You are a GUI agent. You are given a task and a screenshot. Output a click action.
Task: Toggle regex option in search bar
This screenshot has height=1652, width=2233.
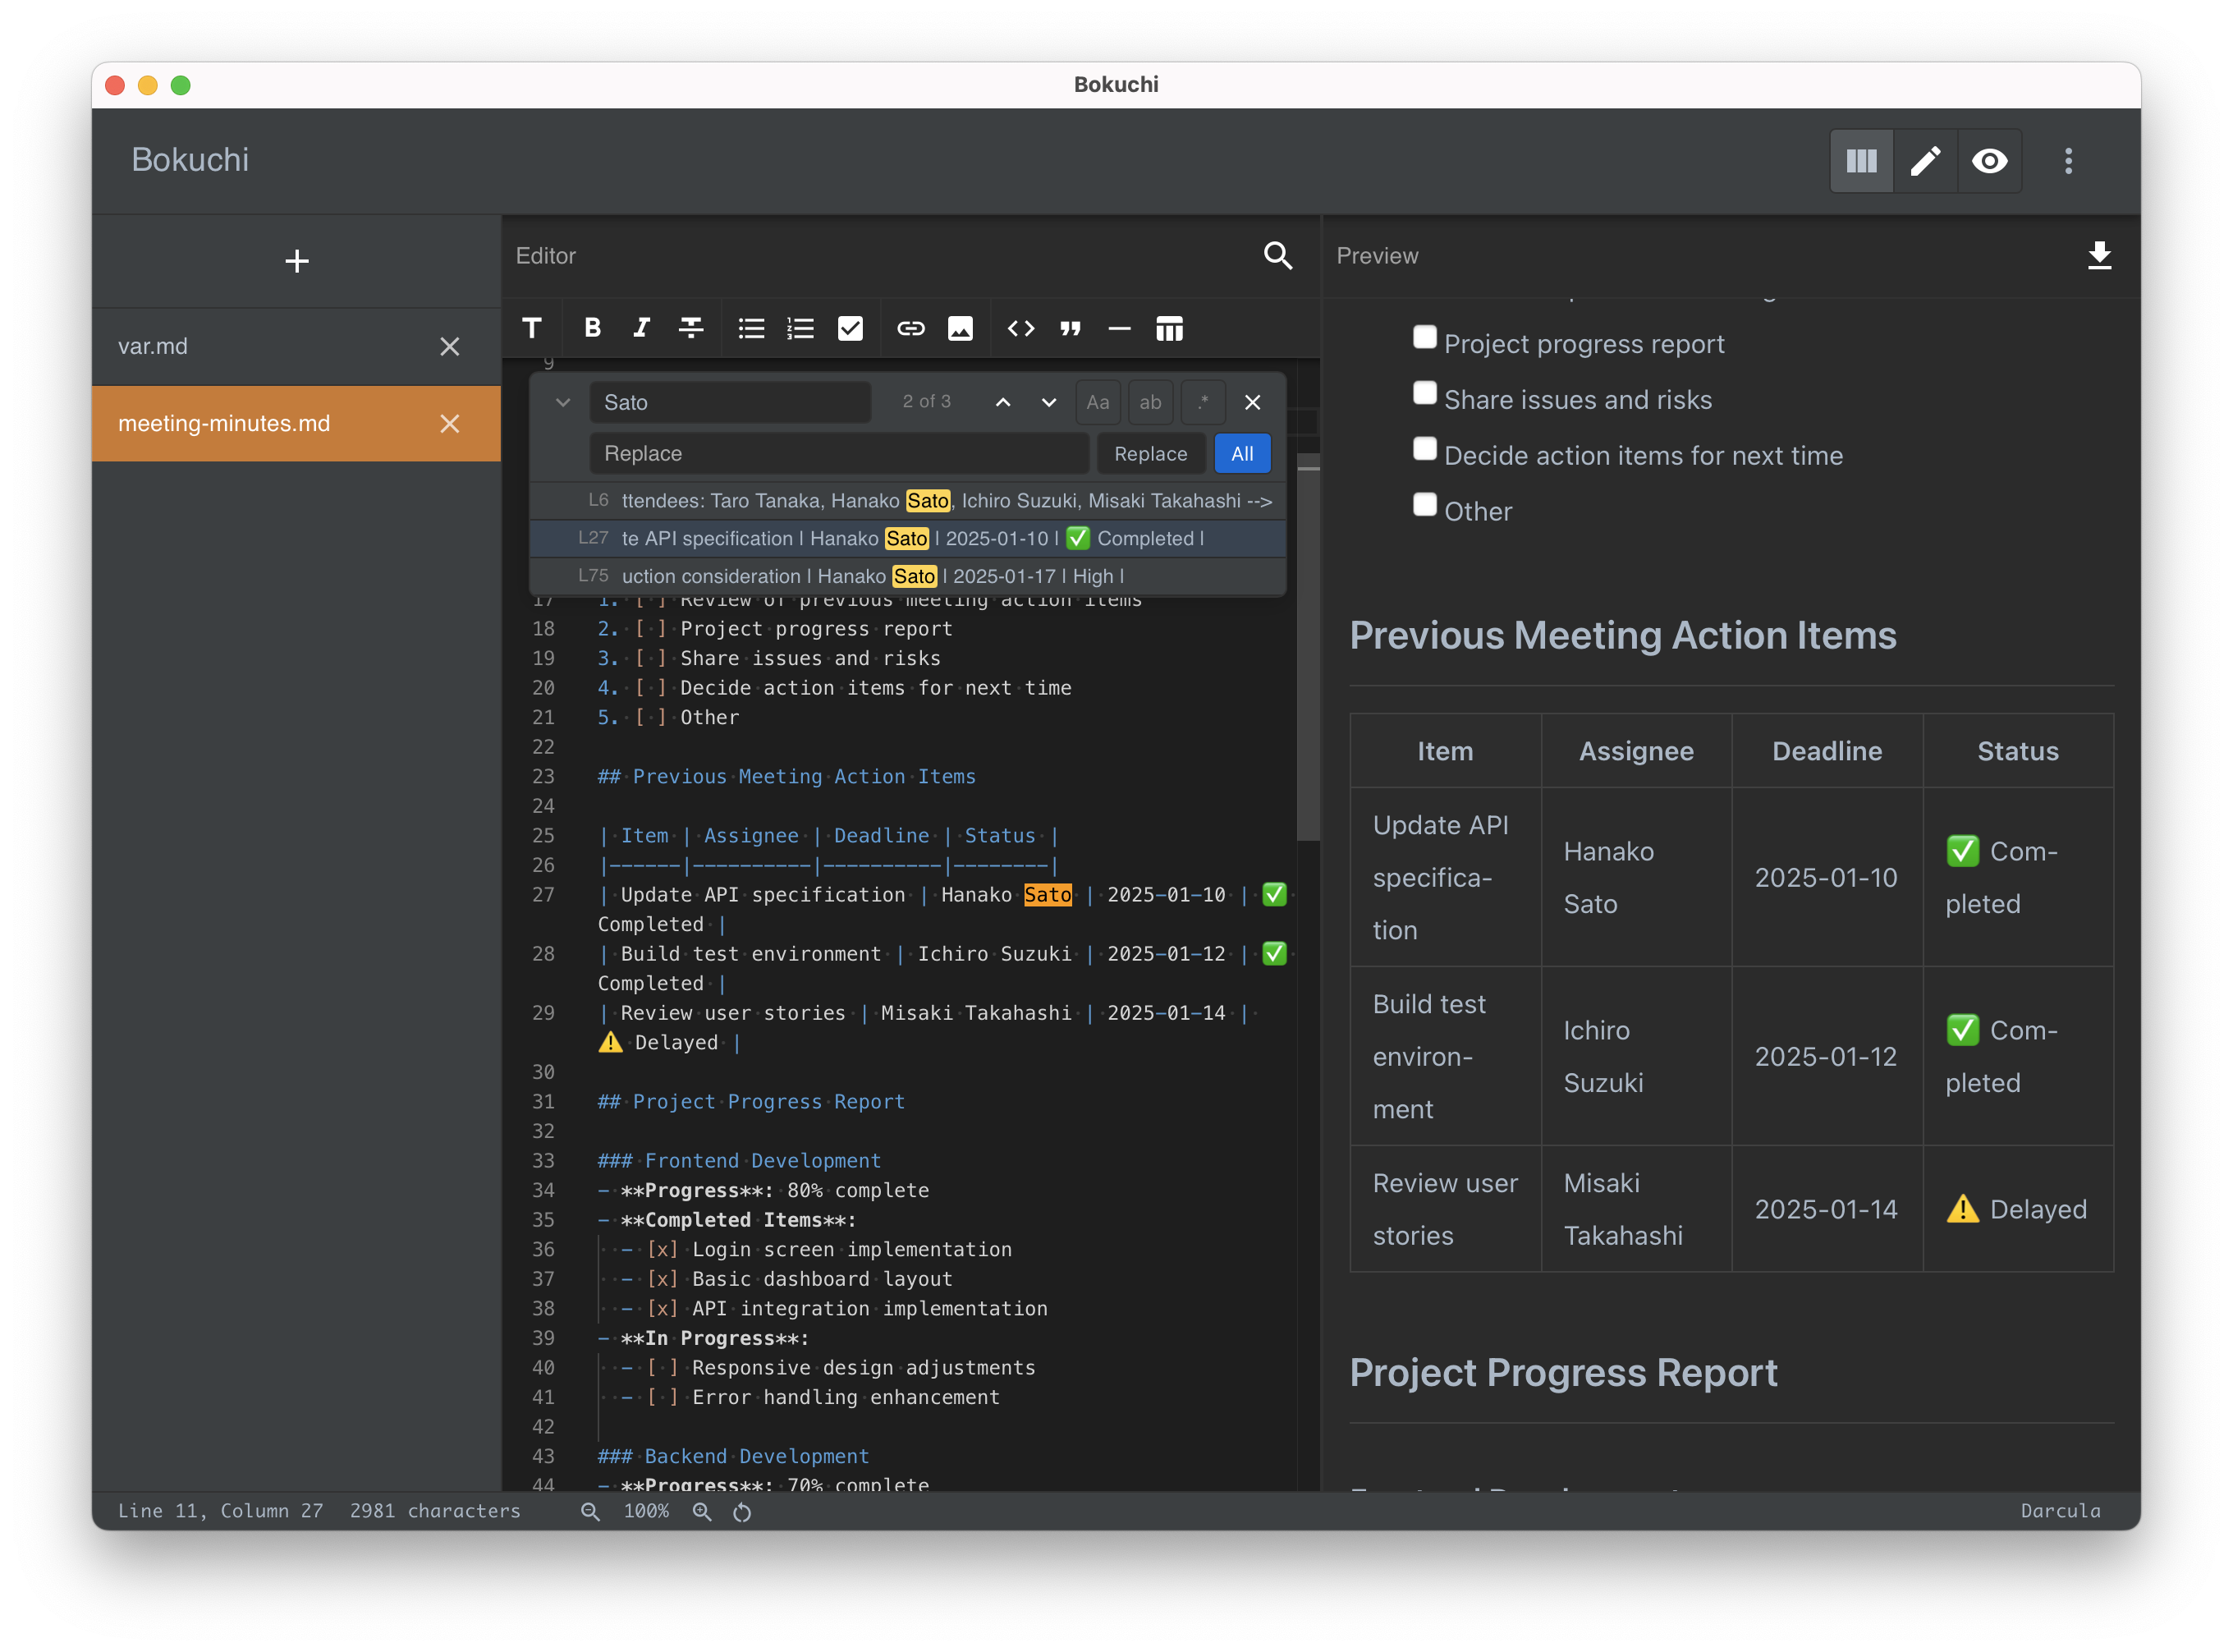point(1203,402)
